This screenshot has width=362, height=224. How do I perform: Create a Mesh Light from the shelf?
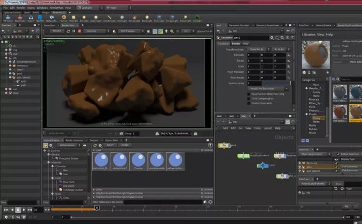click(x=122, y=18)
